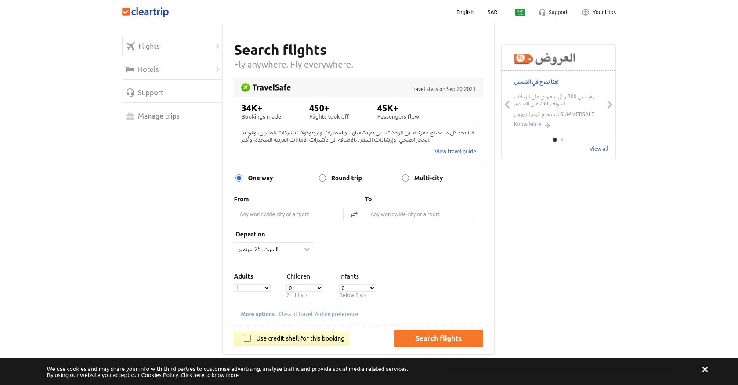Image resolution: width=738 pixels, height=385 pixels.
Task: Click the Support headset icon in header
Action: tap(542, 12)
